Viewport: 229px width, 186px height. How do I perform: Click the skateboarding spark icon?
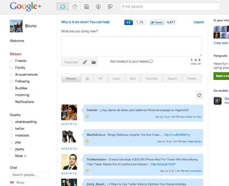click(x=12, y=122)
